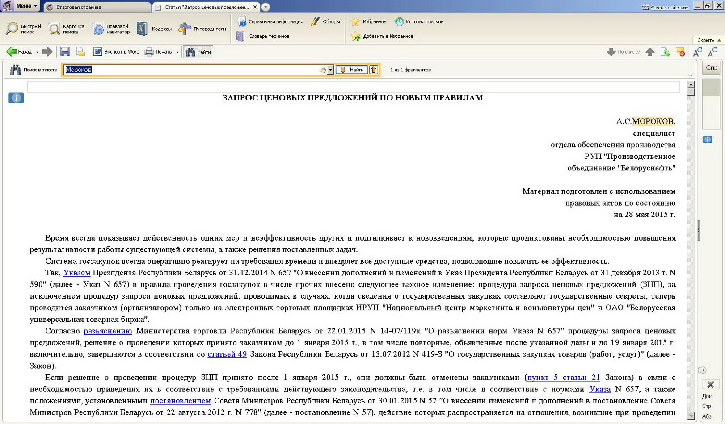Collapse the toolbar with Скрыть

tap(708, 40)
